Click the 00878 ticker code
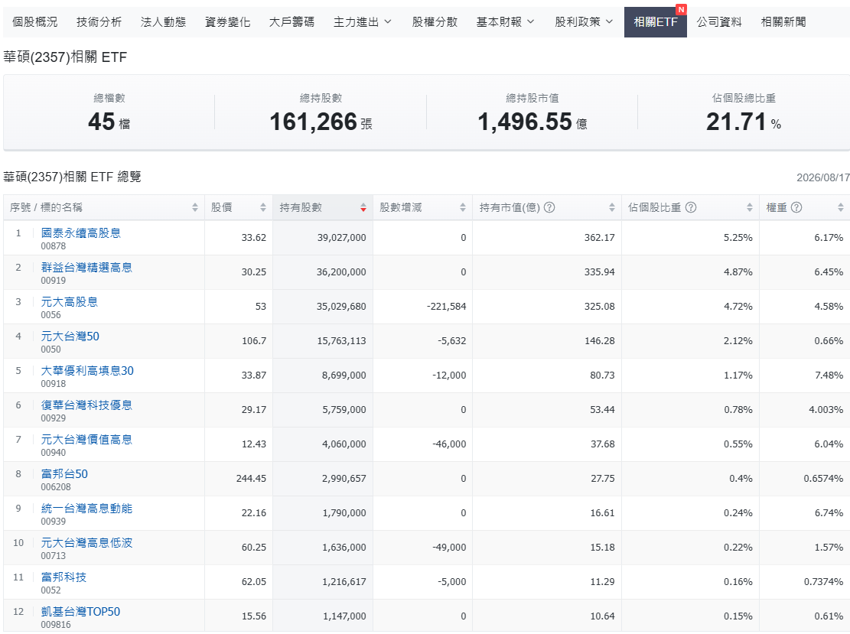Screen dimensions: 850x634 click(53, 246)
